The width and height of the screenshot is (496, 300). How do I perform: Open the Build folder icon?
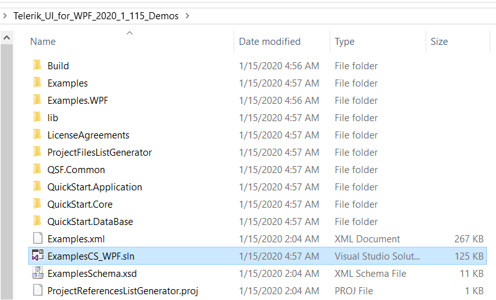[37, 65]
